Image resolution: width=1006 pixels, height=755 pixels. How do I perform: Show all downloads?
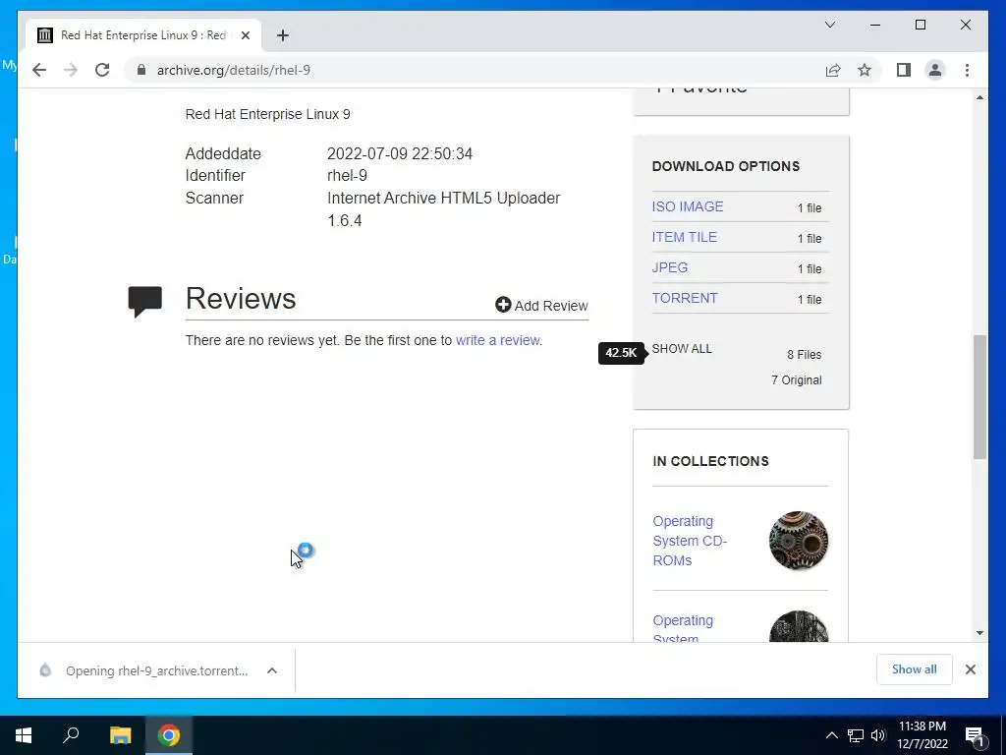914,669
